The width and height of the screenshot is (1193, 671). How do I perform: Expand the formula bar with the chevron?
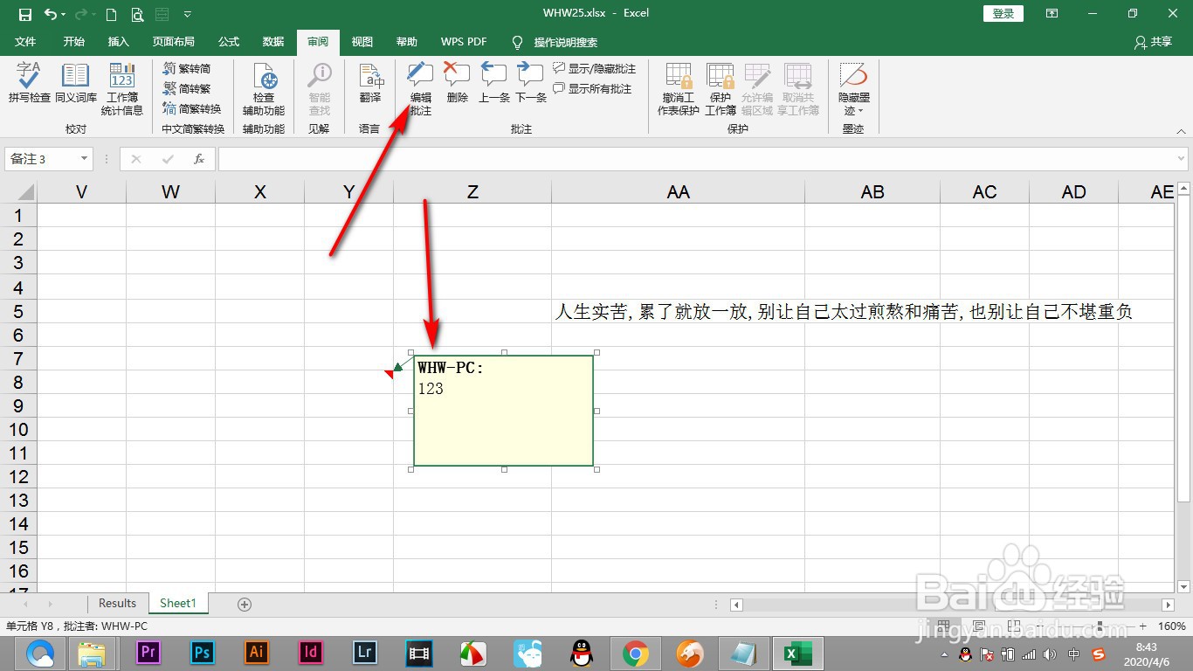tap(1182, 159)
